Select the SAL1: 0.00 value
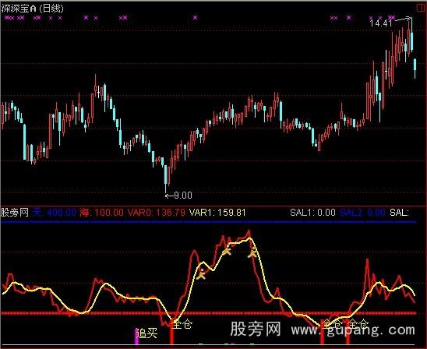 312,212
